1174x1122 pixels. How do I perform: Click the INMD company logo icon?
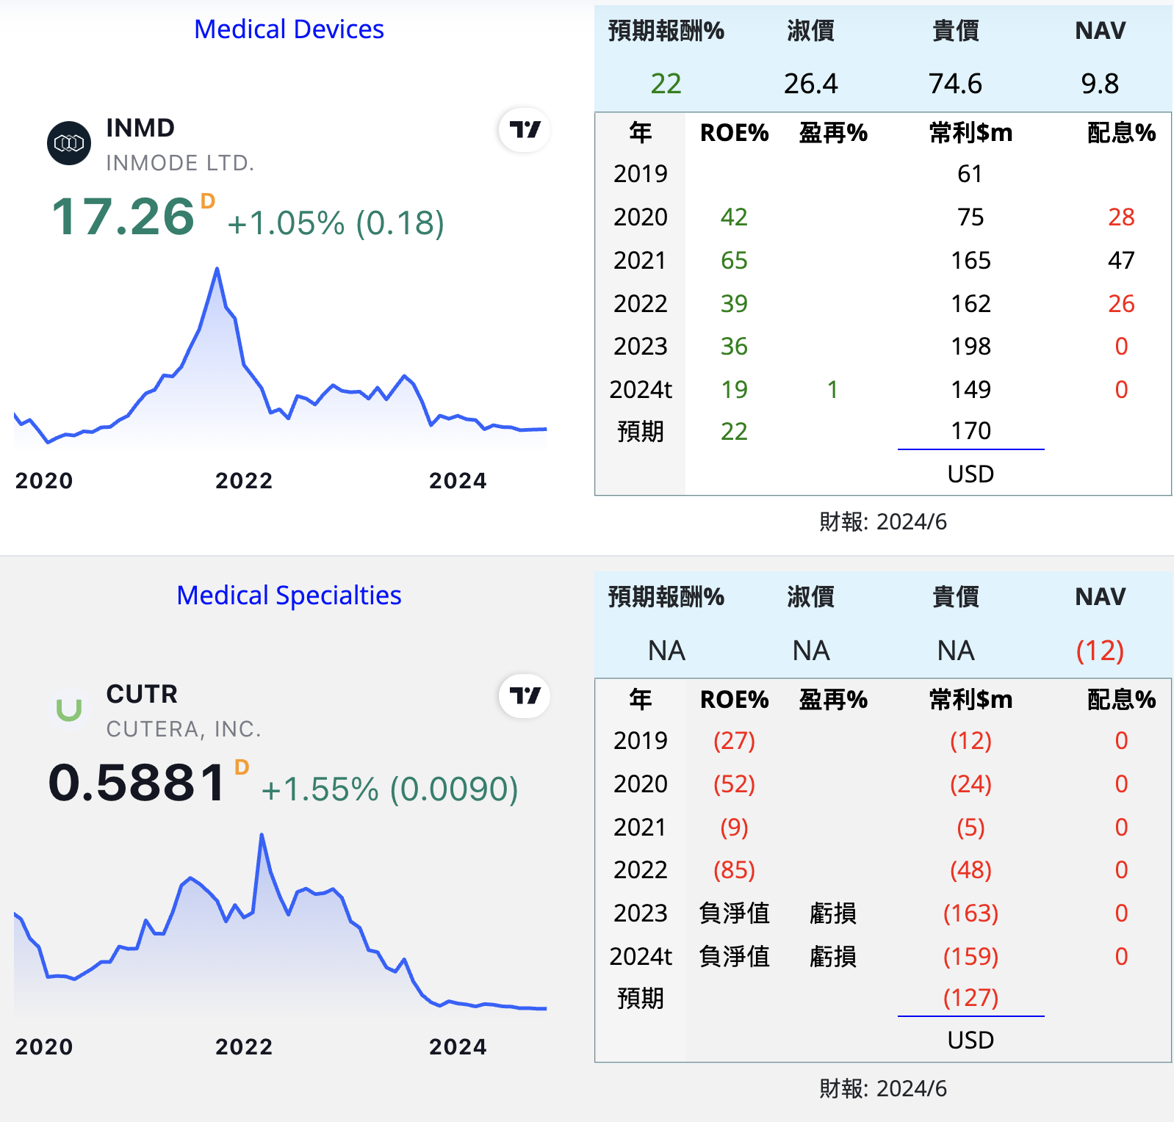69,143
